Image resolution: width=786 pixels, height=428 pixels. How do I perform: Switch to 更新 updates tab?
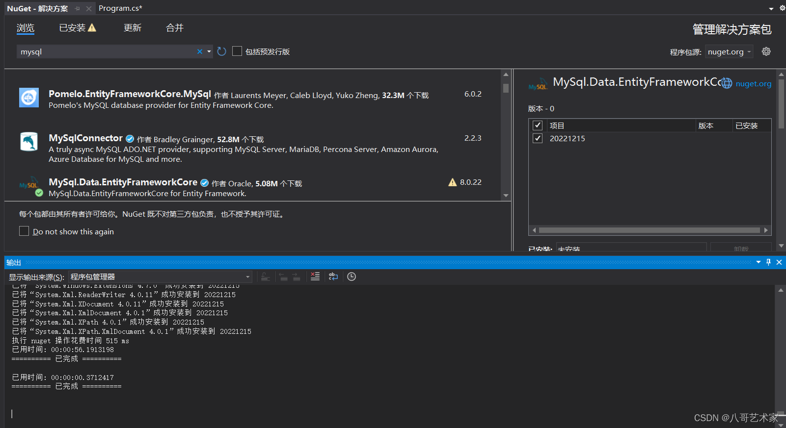(133, 28)
